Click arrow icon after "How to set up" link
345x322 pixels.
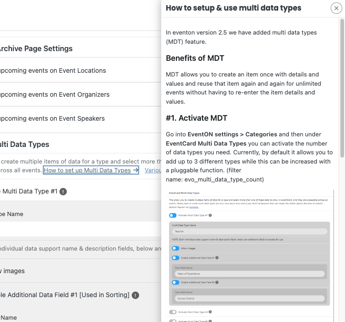(135, 170)
